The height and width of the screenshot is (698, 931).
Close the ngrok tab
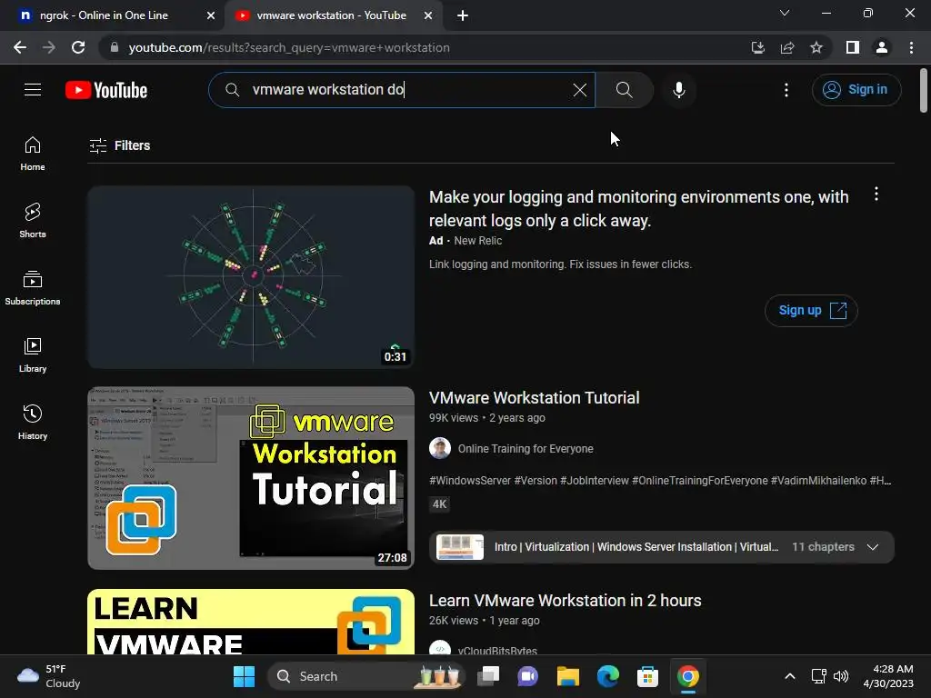211,15
